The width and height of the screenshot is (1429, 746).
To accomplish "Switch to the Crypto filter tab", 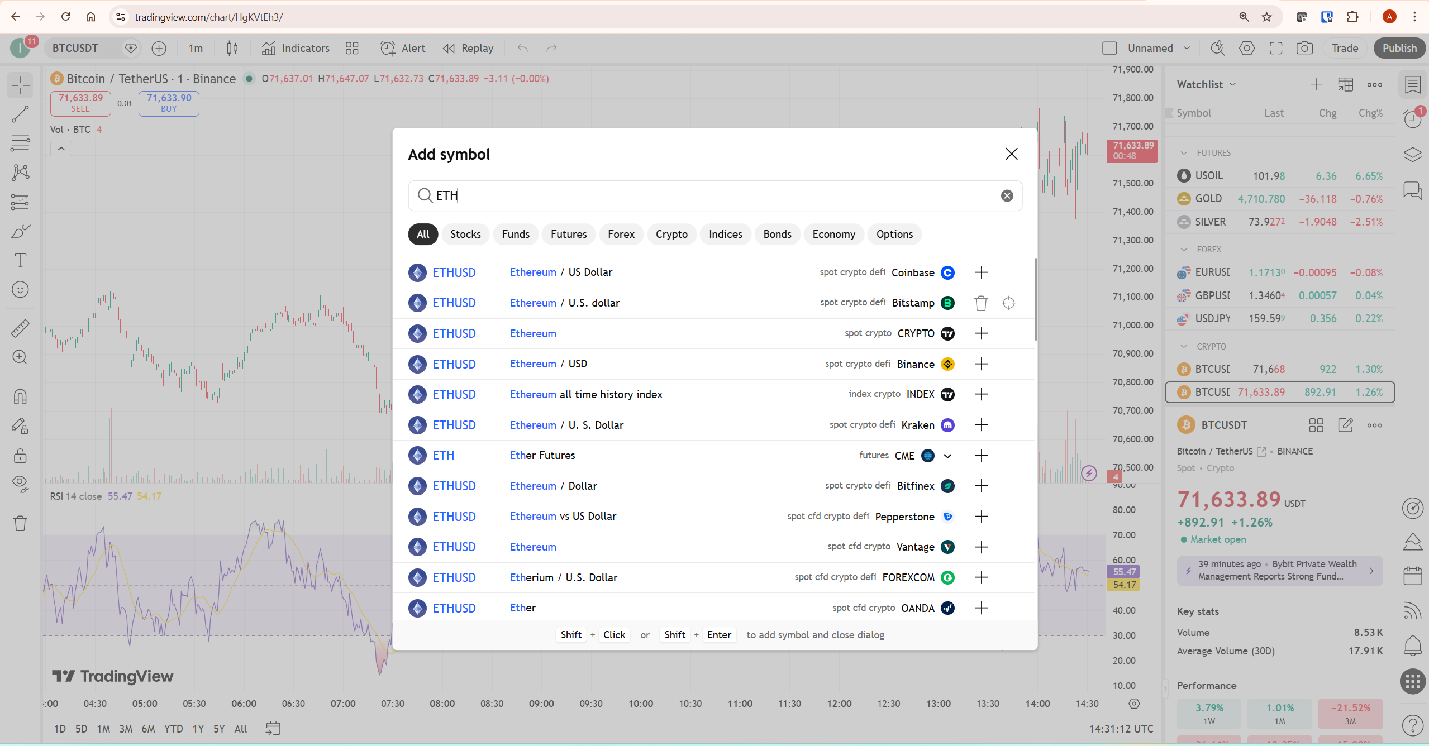I will coord(671,234).
